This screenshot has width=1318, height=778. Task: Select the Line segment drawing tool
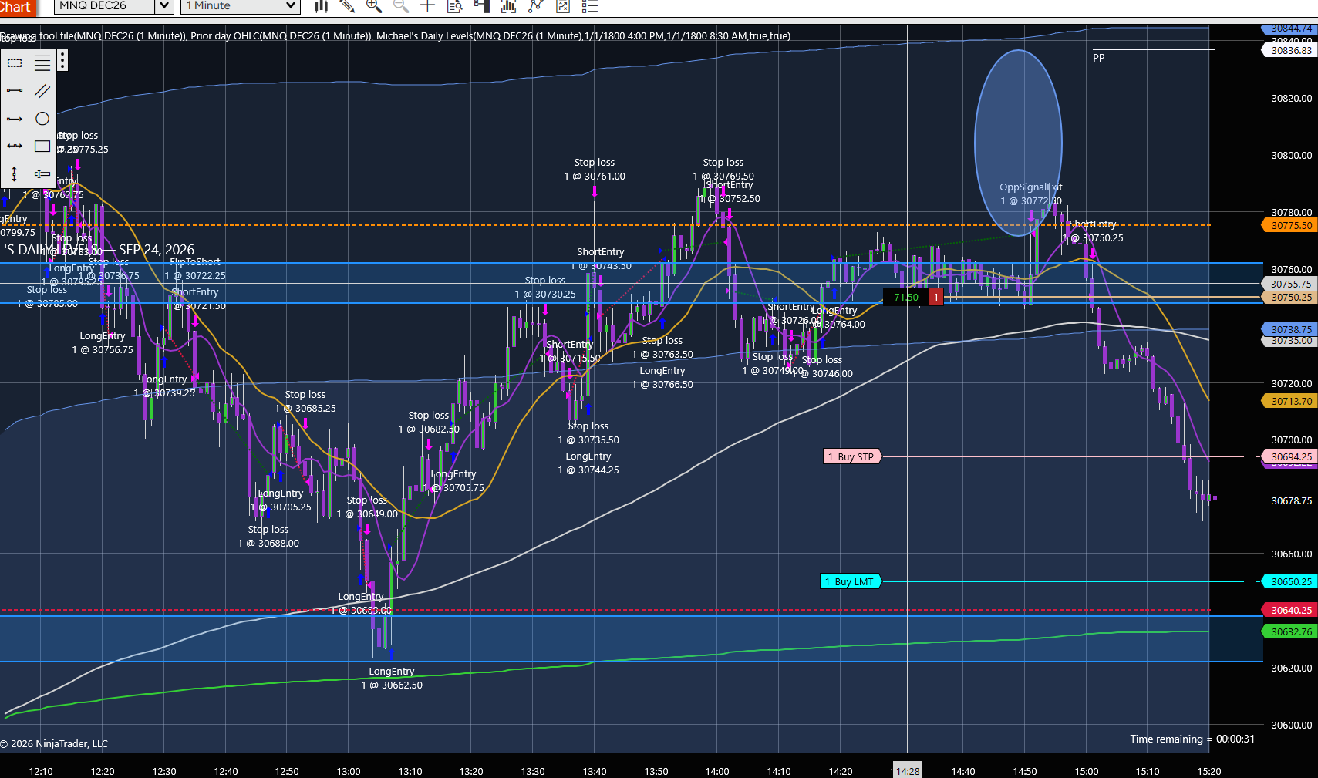coord(15,90)
